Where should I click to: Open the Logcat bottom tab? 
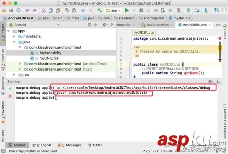click(42, 145)
